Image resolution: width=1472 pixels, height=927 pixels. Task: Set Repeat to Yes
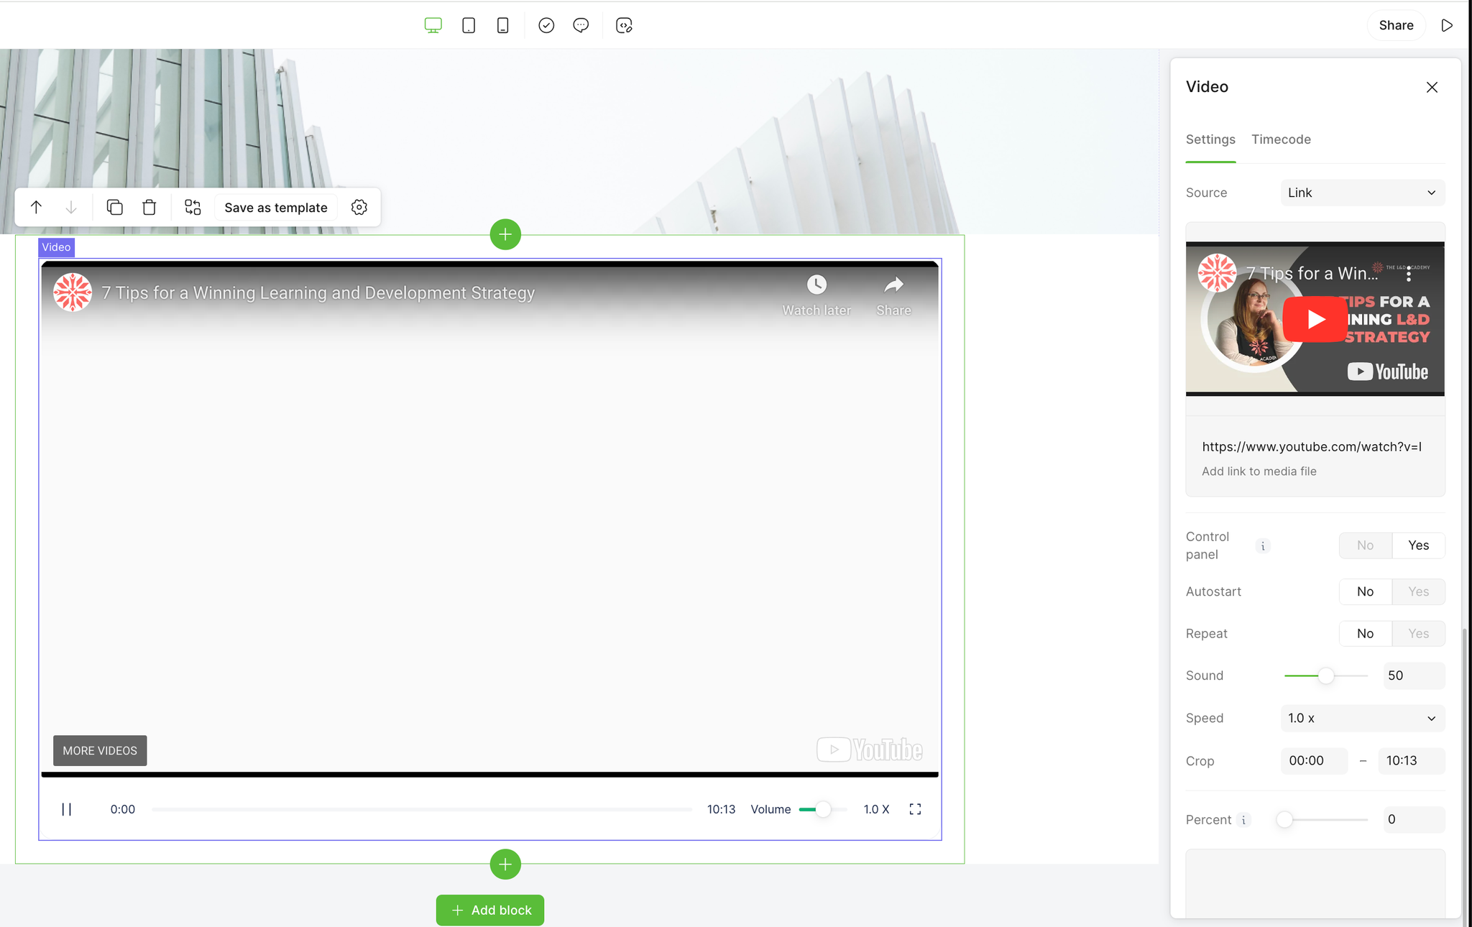1419,634
